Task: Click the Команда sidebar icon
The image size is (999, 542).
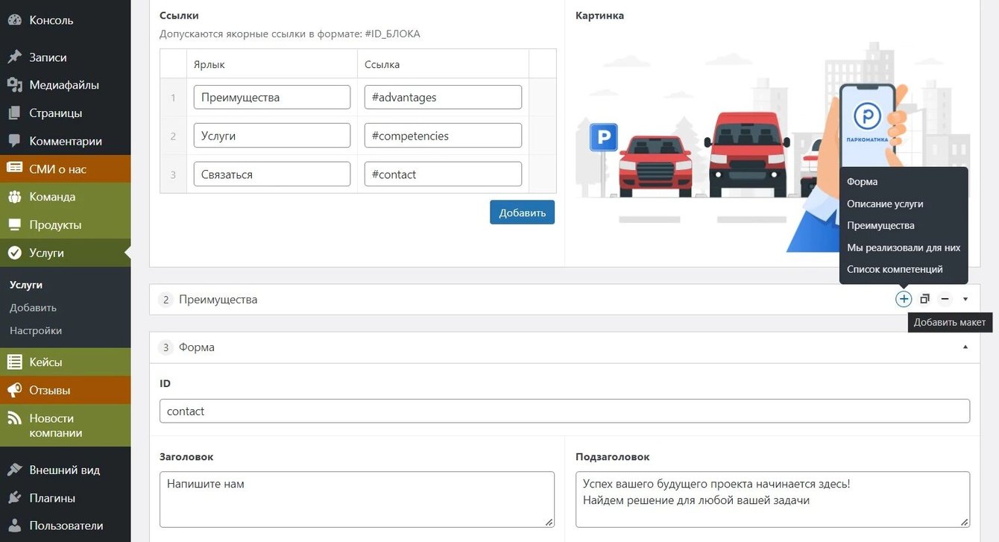Action: 14,197
